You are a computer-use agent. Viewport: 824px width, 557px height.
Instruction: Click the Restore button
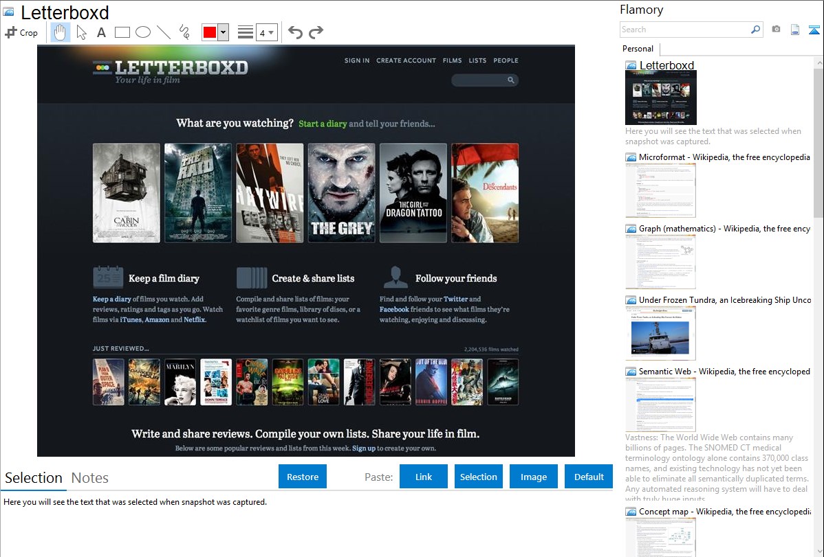point(303,477)
